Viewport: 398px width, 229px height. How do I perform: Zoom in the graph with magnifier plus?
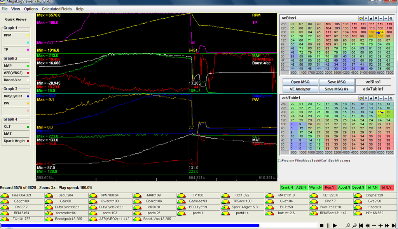pyautogui.click(x=354, y=226)
